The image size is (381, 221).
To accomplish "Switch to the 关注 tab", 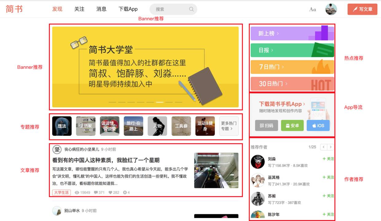I will [79, 9].
